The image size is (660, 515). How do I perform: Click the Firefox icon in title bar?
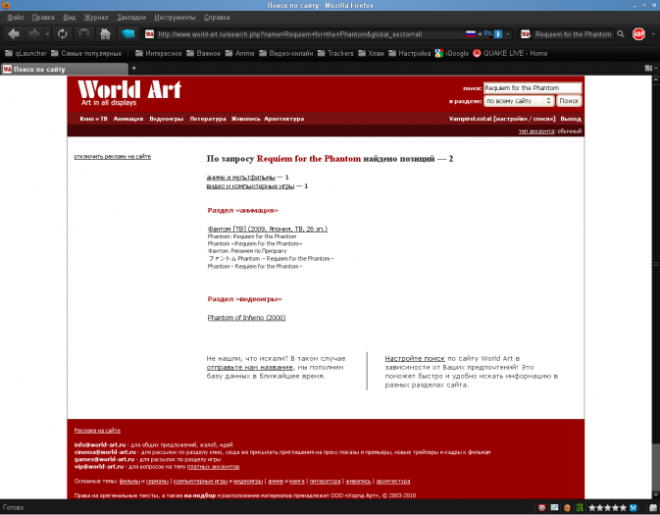(6, 5)
